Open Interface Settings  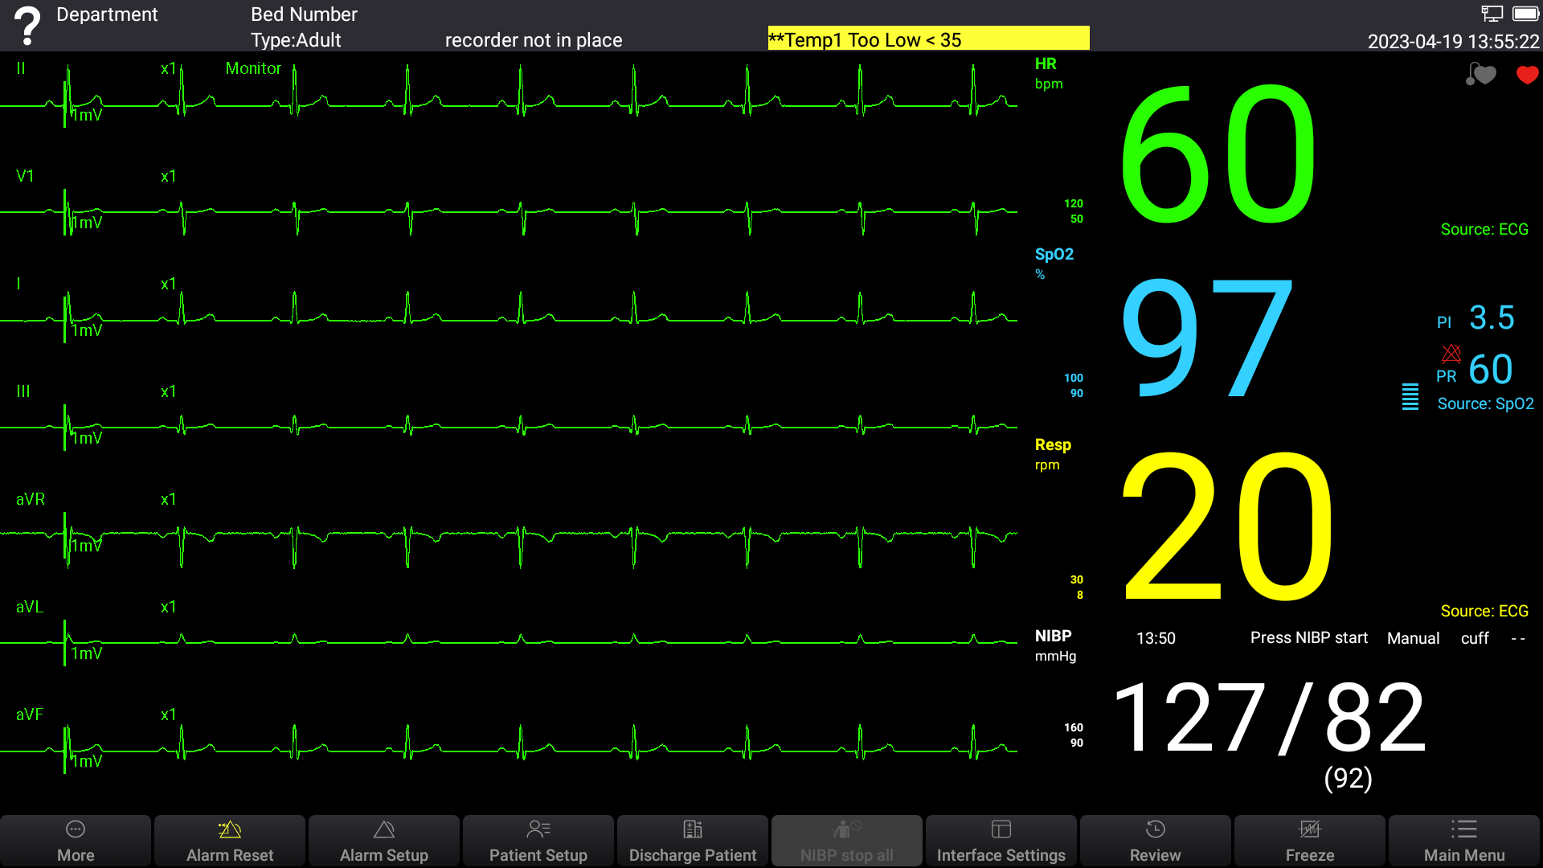1001,840
